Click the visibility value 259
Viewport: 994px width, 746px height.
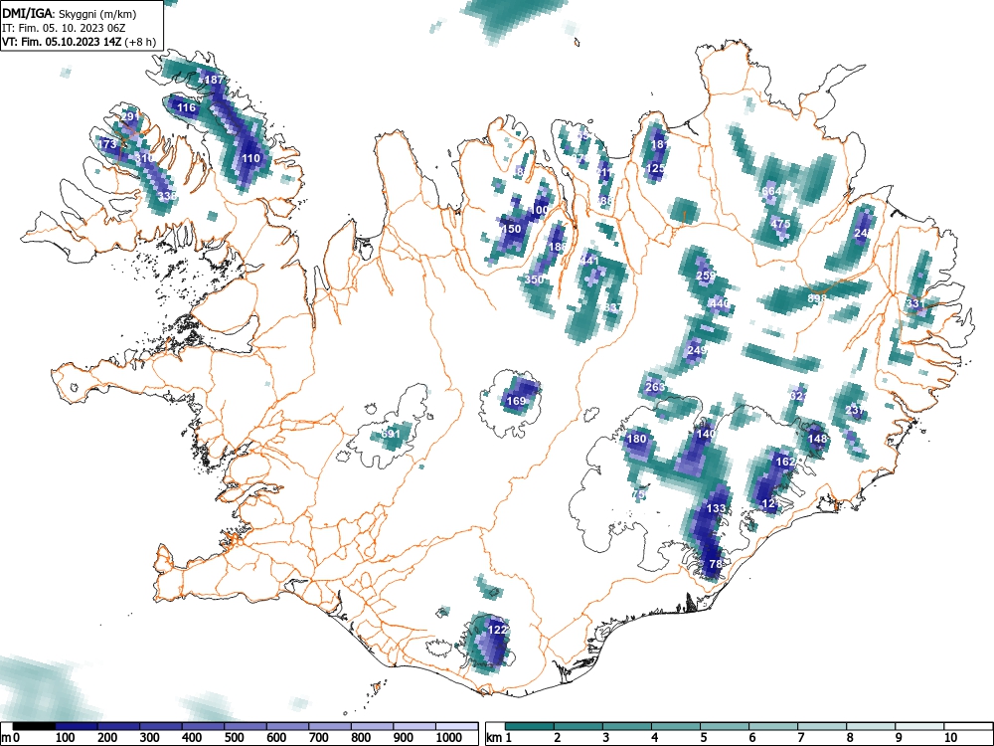706,276
